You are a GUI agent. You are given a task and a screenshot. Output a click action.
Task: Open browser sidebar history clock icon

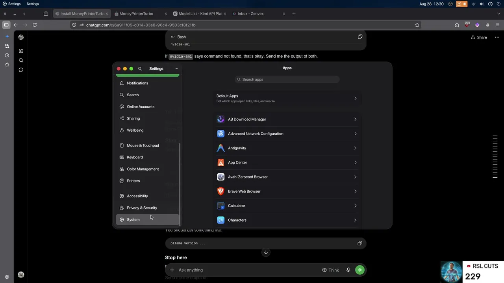(x=7, y=55)
